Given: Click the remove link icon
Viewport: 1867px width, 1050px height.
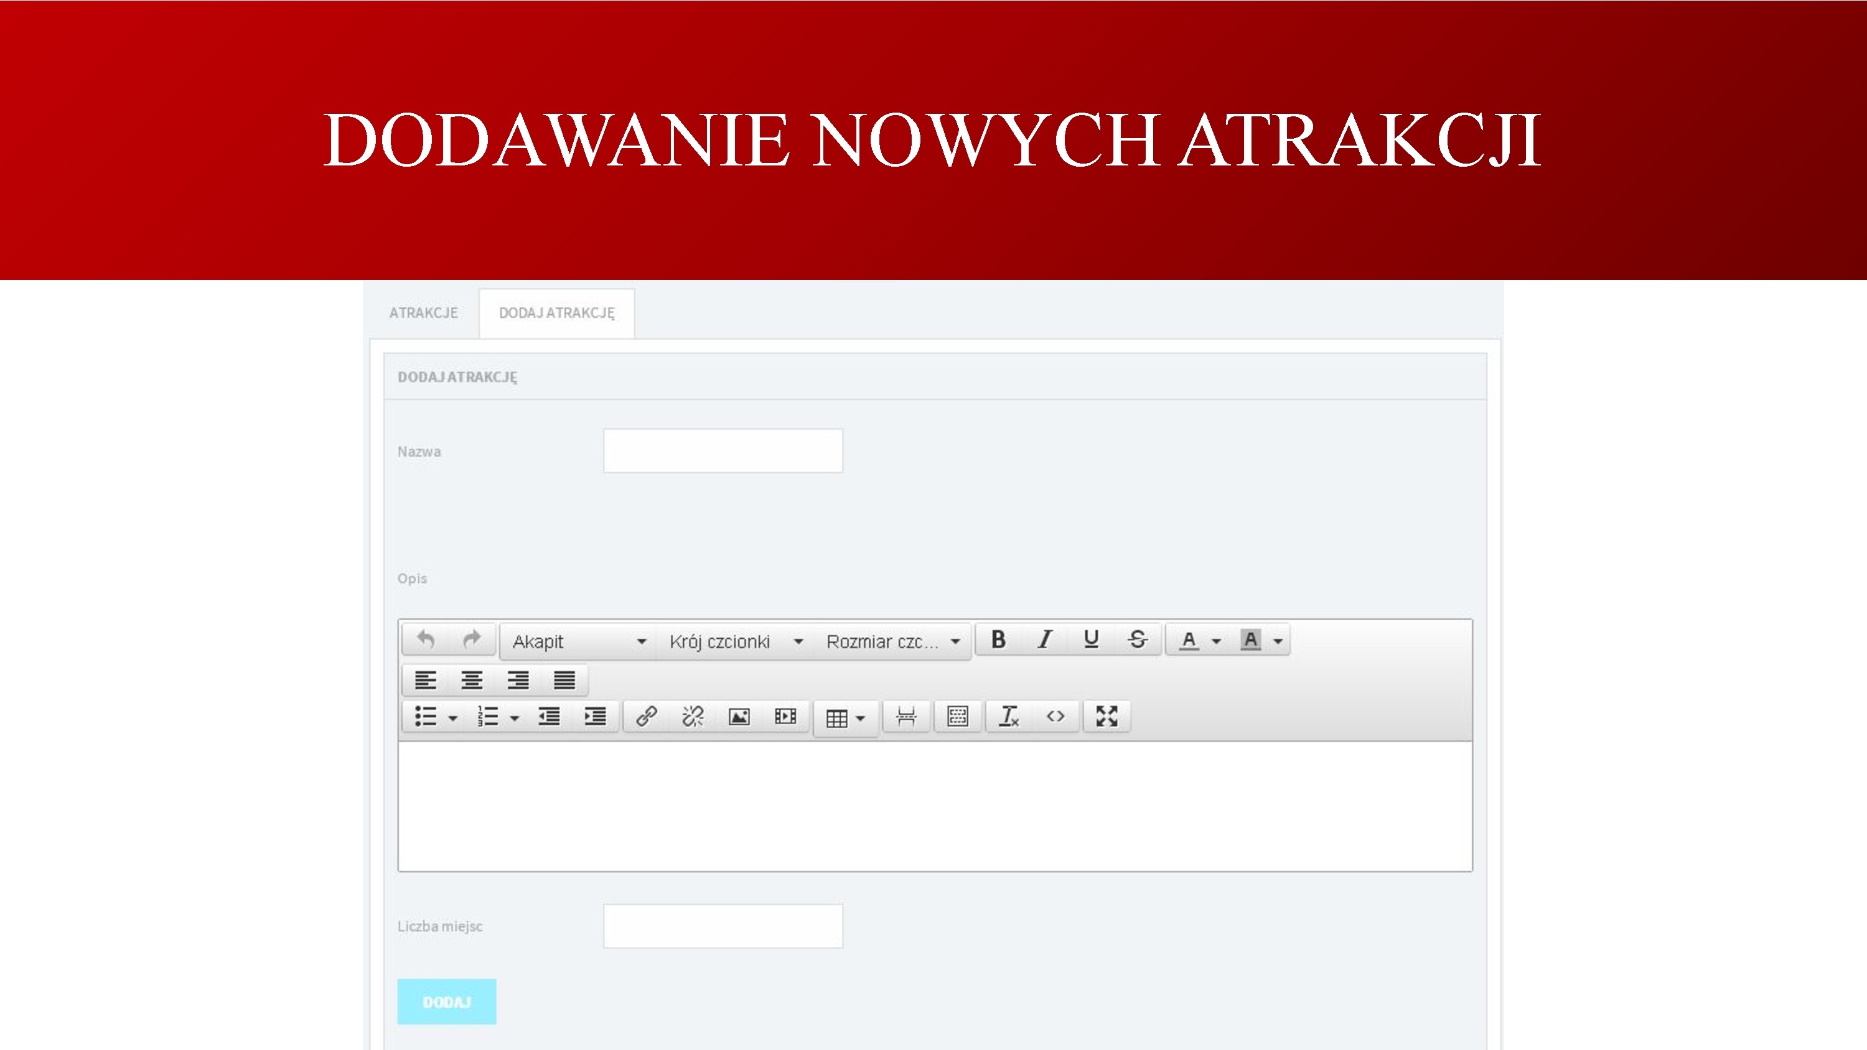Looking at the screenshot, I should [x=693, y=717].
